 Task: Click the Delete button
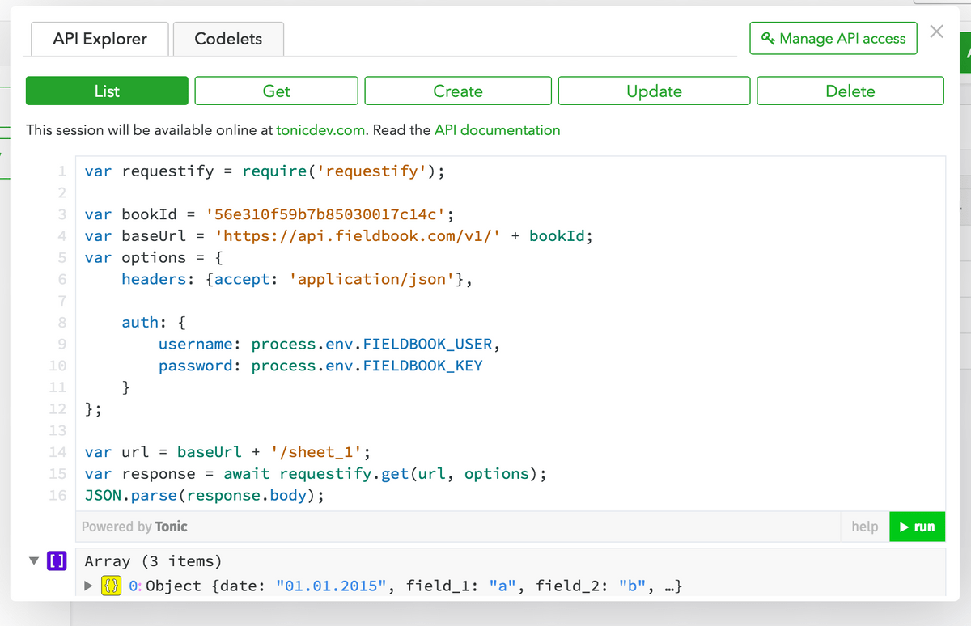tap(850, 91)
